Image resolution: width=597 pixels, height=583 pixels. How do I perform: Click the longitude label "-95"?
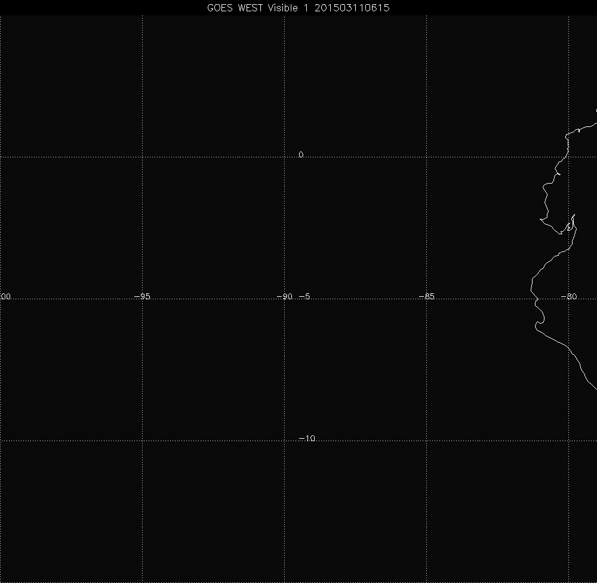[143, 296]
